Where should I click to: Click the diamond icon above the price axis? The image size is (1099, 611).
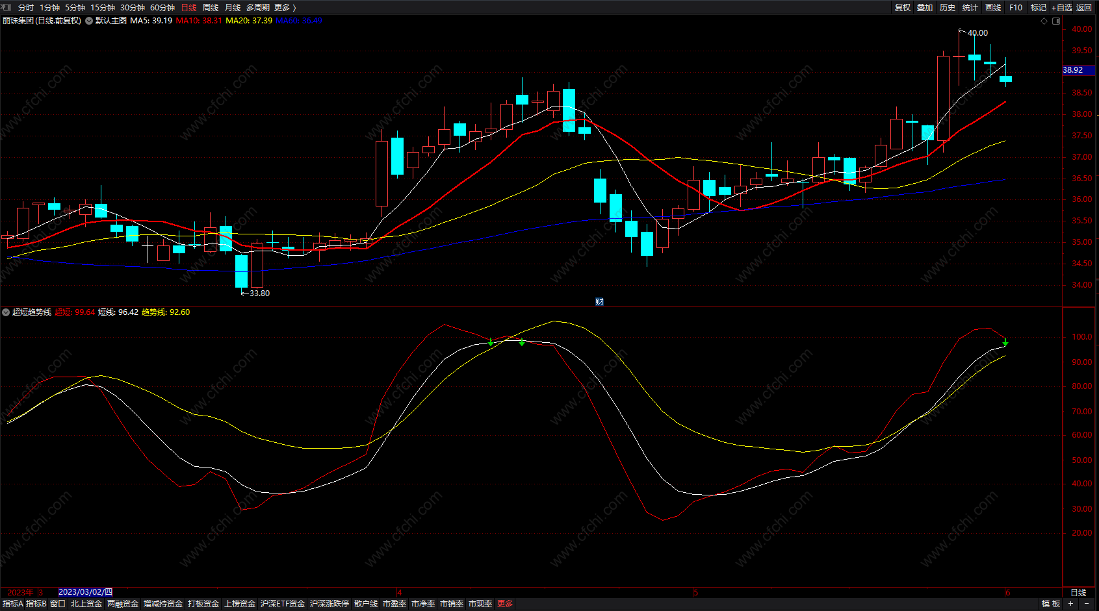1044,21
